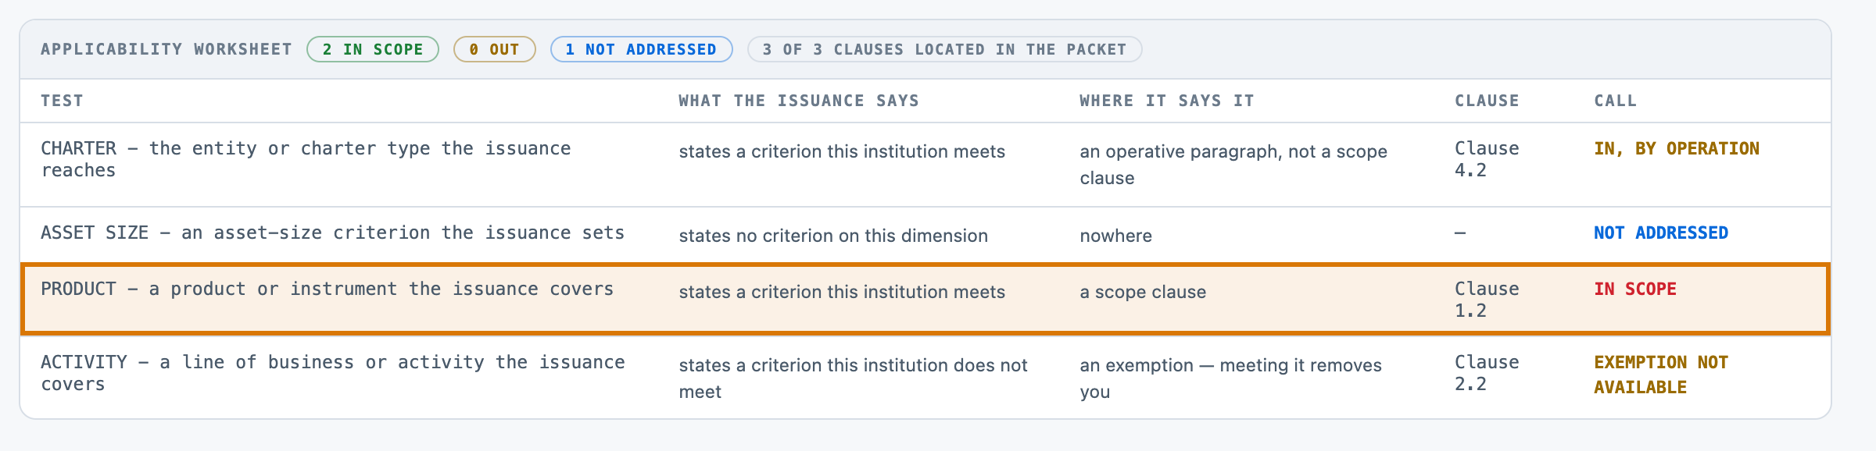The height and width of the screenshot is (451, 1876).
Task: Click the '0 OUT' badge
Action: [x=495, y=49]
